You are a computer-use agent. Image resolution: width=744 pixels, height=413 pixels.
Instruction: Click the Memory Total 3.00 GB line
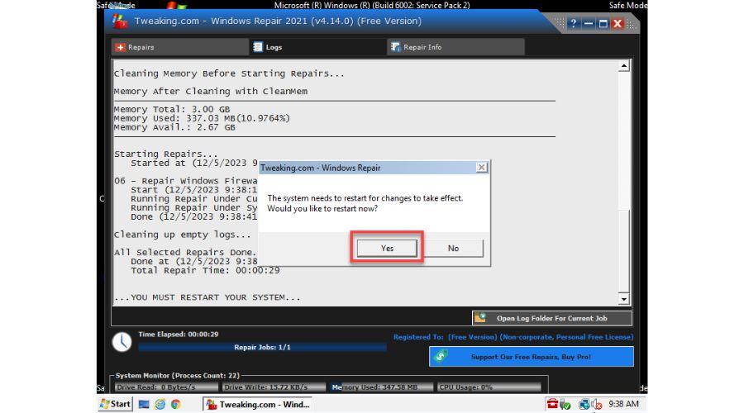(172, 109)
